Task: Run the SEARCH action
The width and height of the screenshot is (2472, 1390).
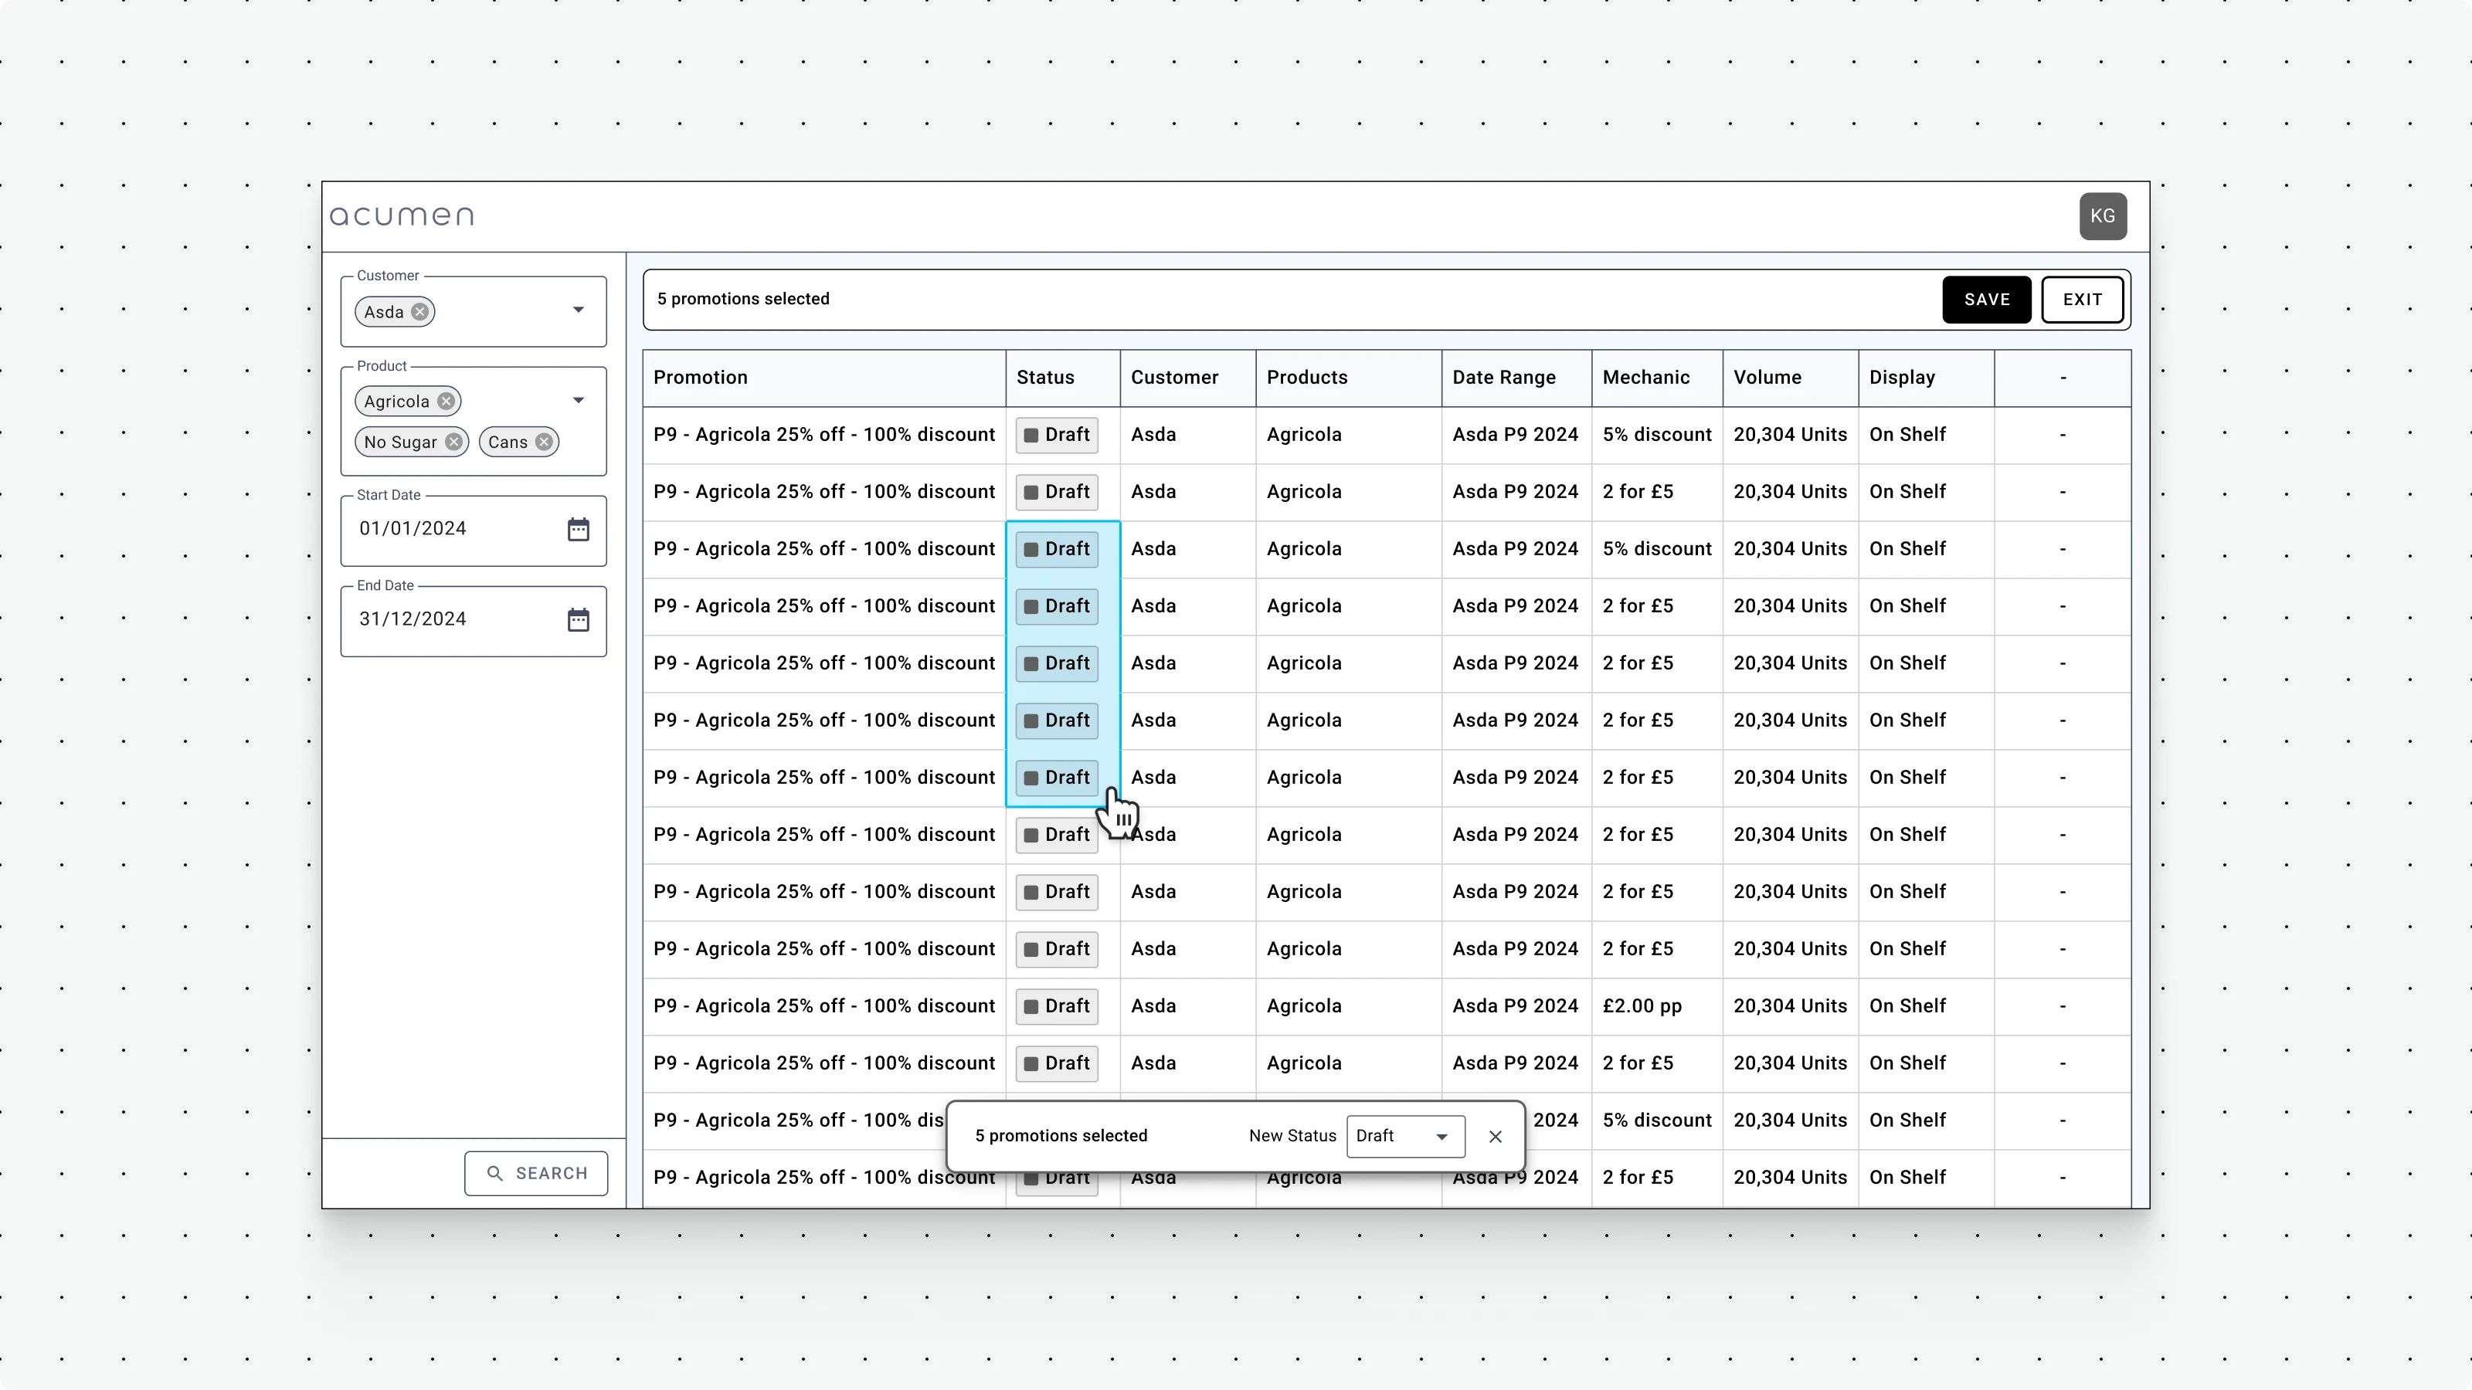Action: click(535, 1172)
